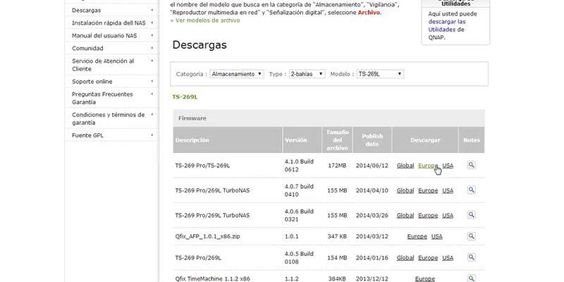The height and width of the screenshot is (282, 564).
Task: Click the '2014/01/16' publish date cell
Action: [372, 258]
